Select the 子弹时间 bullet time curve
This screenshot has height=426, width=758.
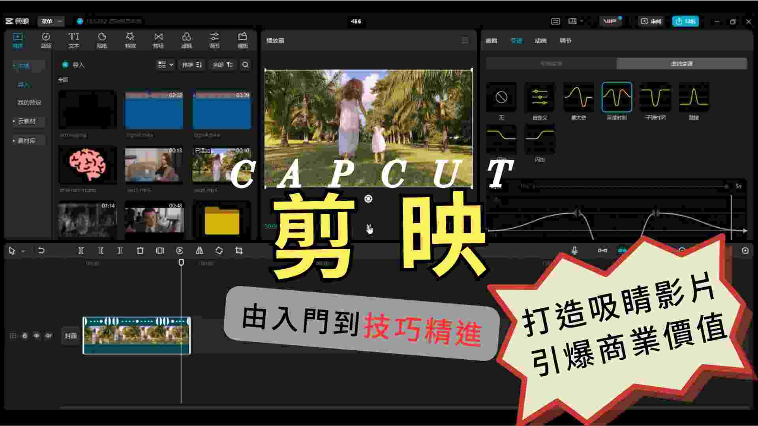(655, 97)
